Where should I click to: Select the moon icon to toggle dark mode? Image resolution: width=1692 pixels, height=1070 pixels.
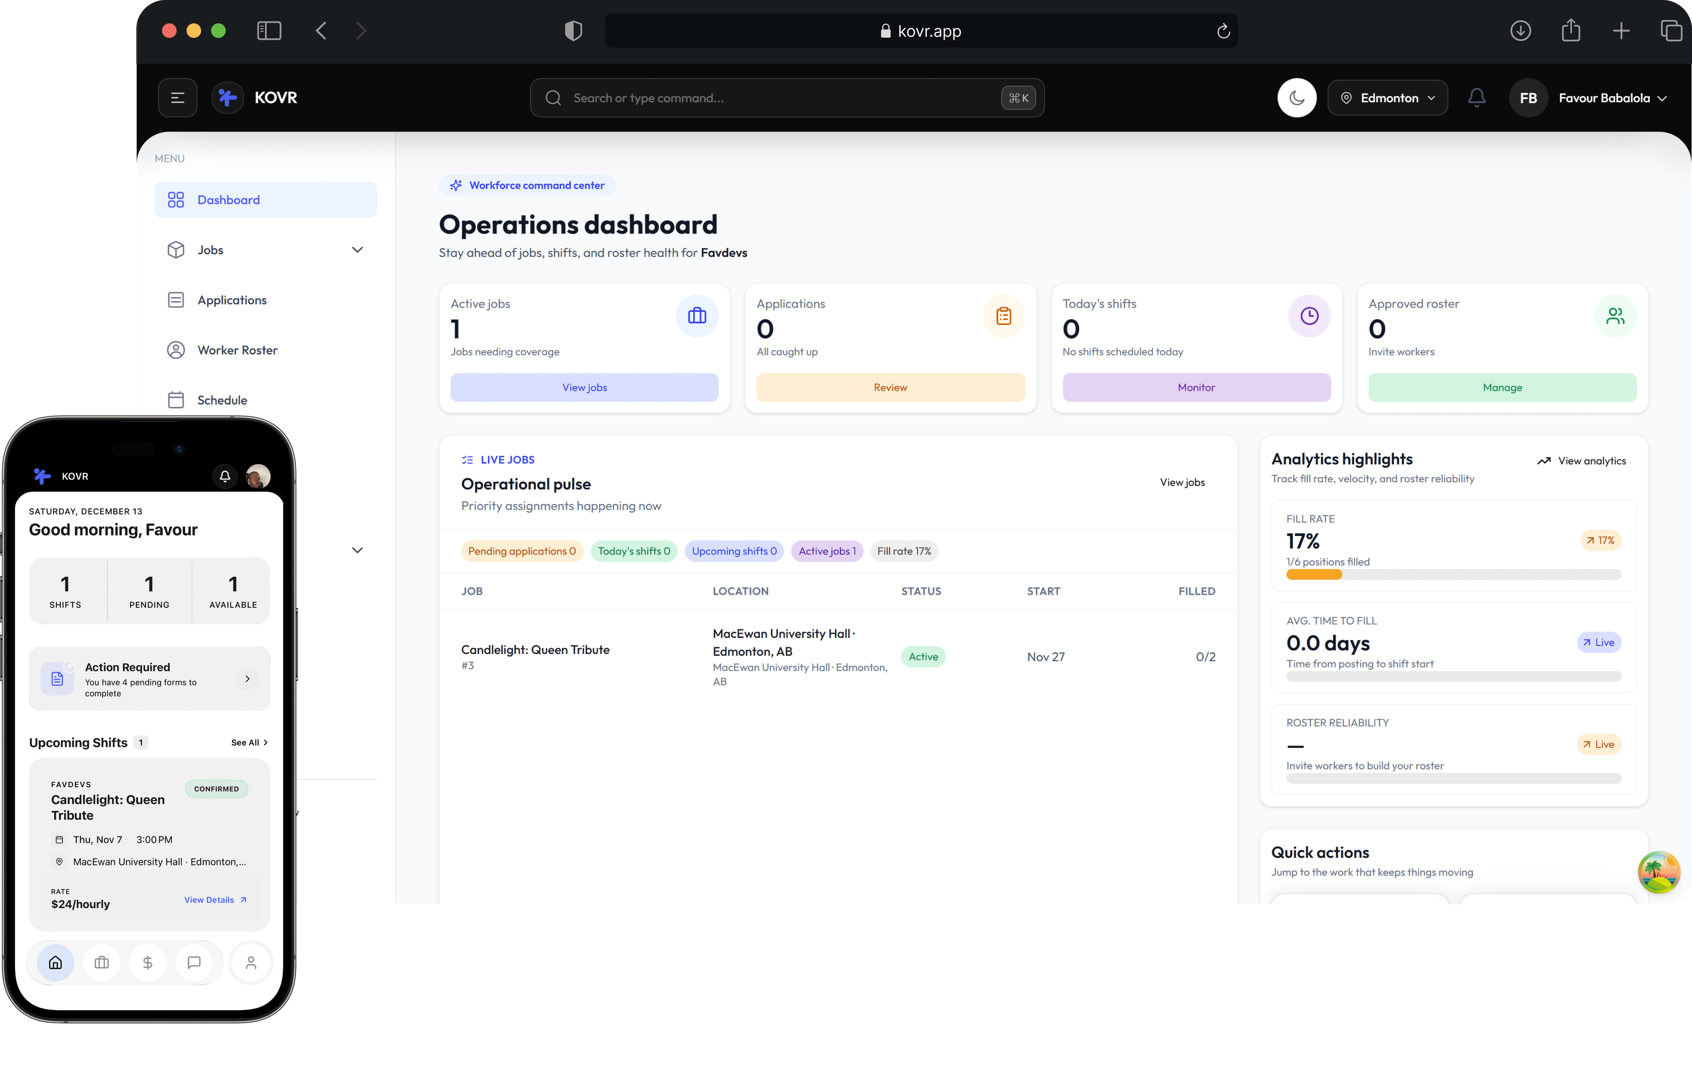pos(1297,98)
